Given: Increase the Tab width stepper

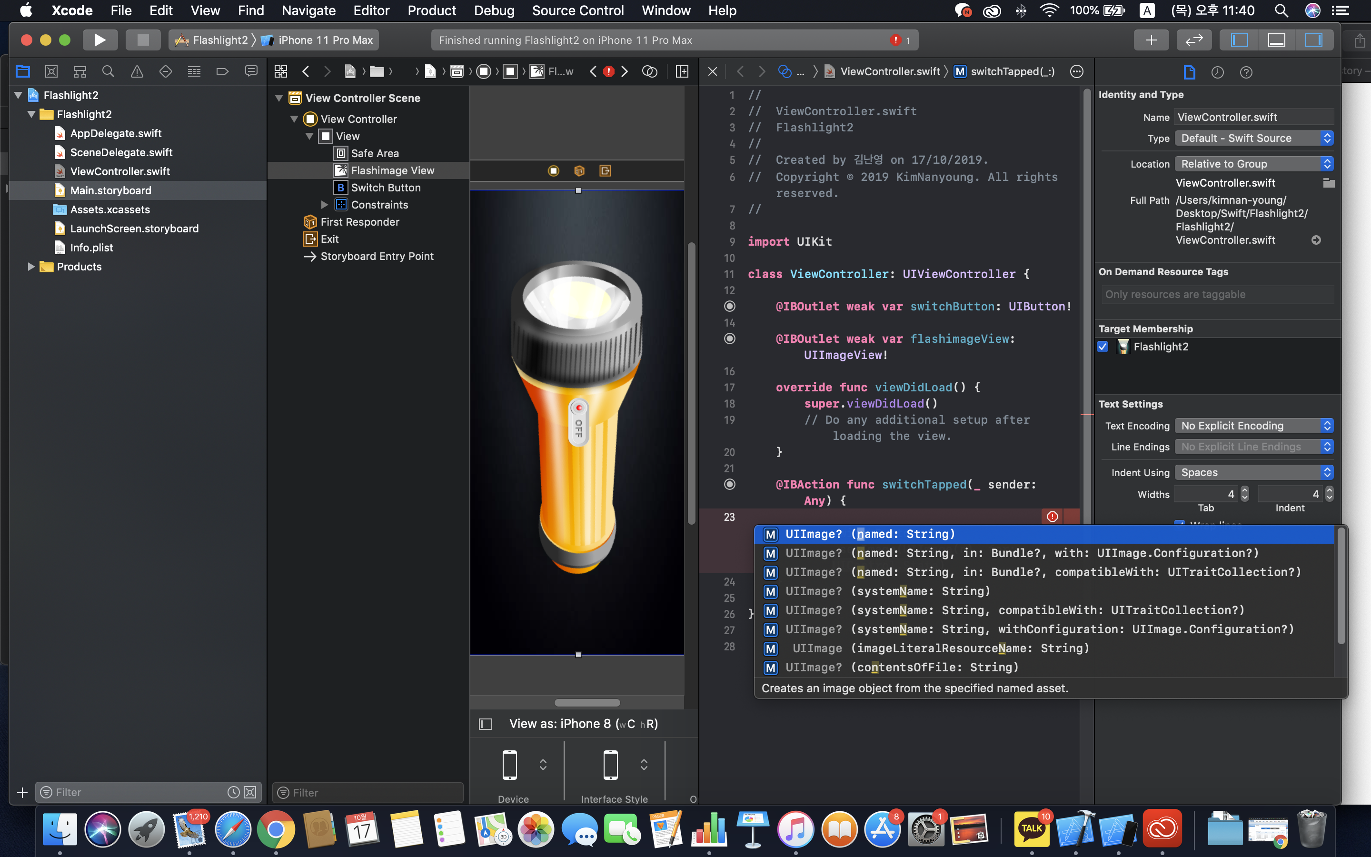Looking at the screenshot, I should click(1245, 490).
